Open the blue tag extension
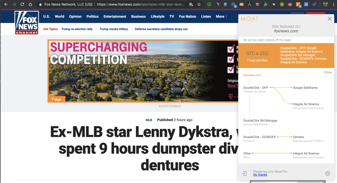The image size is (337, 183). click(x=314, y=4)
